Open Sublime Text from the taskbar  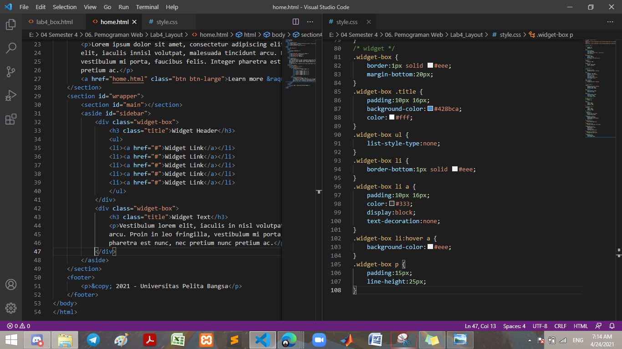tap(234, 340)
